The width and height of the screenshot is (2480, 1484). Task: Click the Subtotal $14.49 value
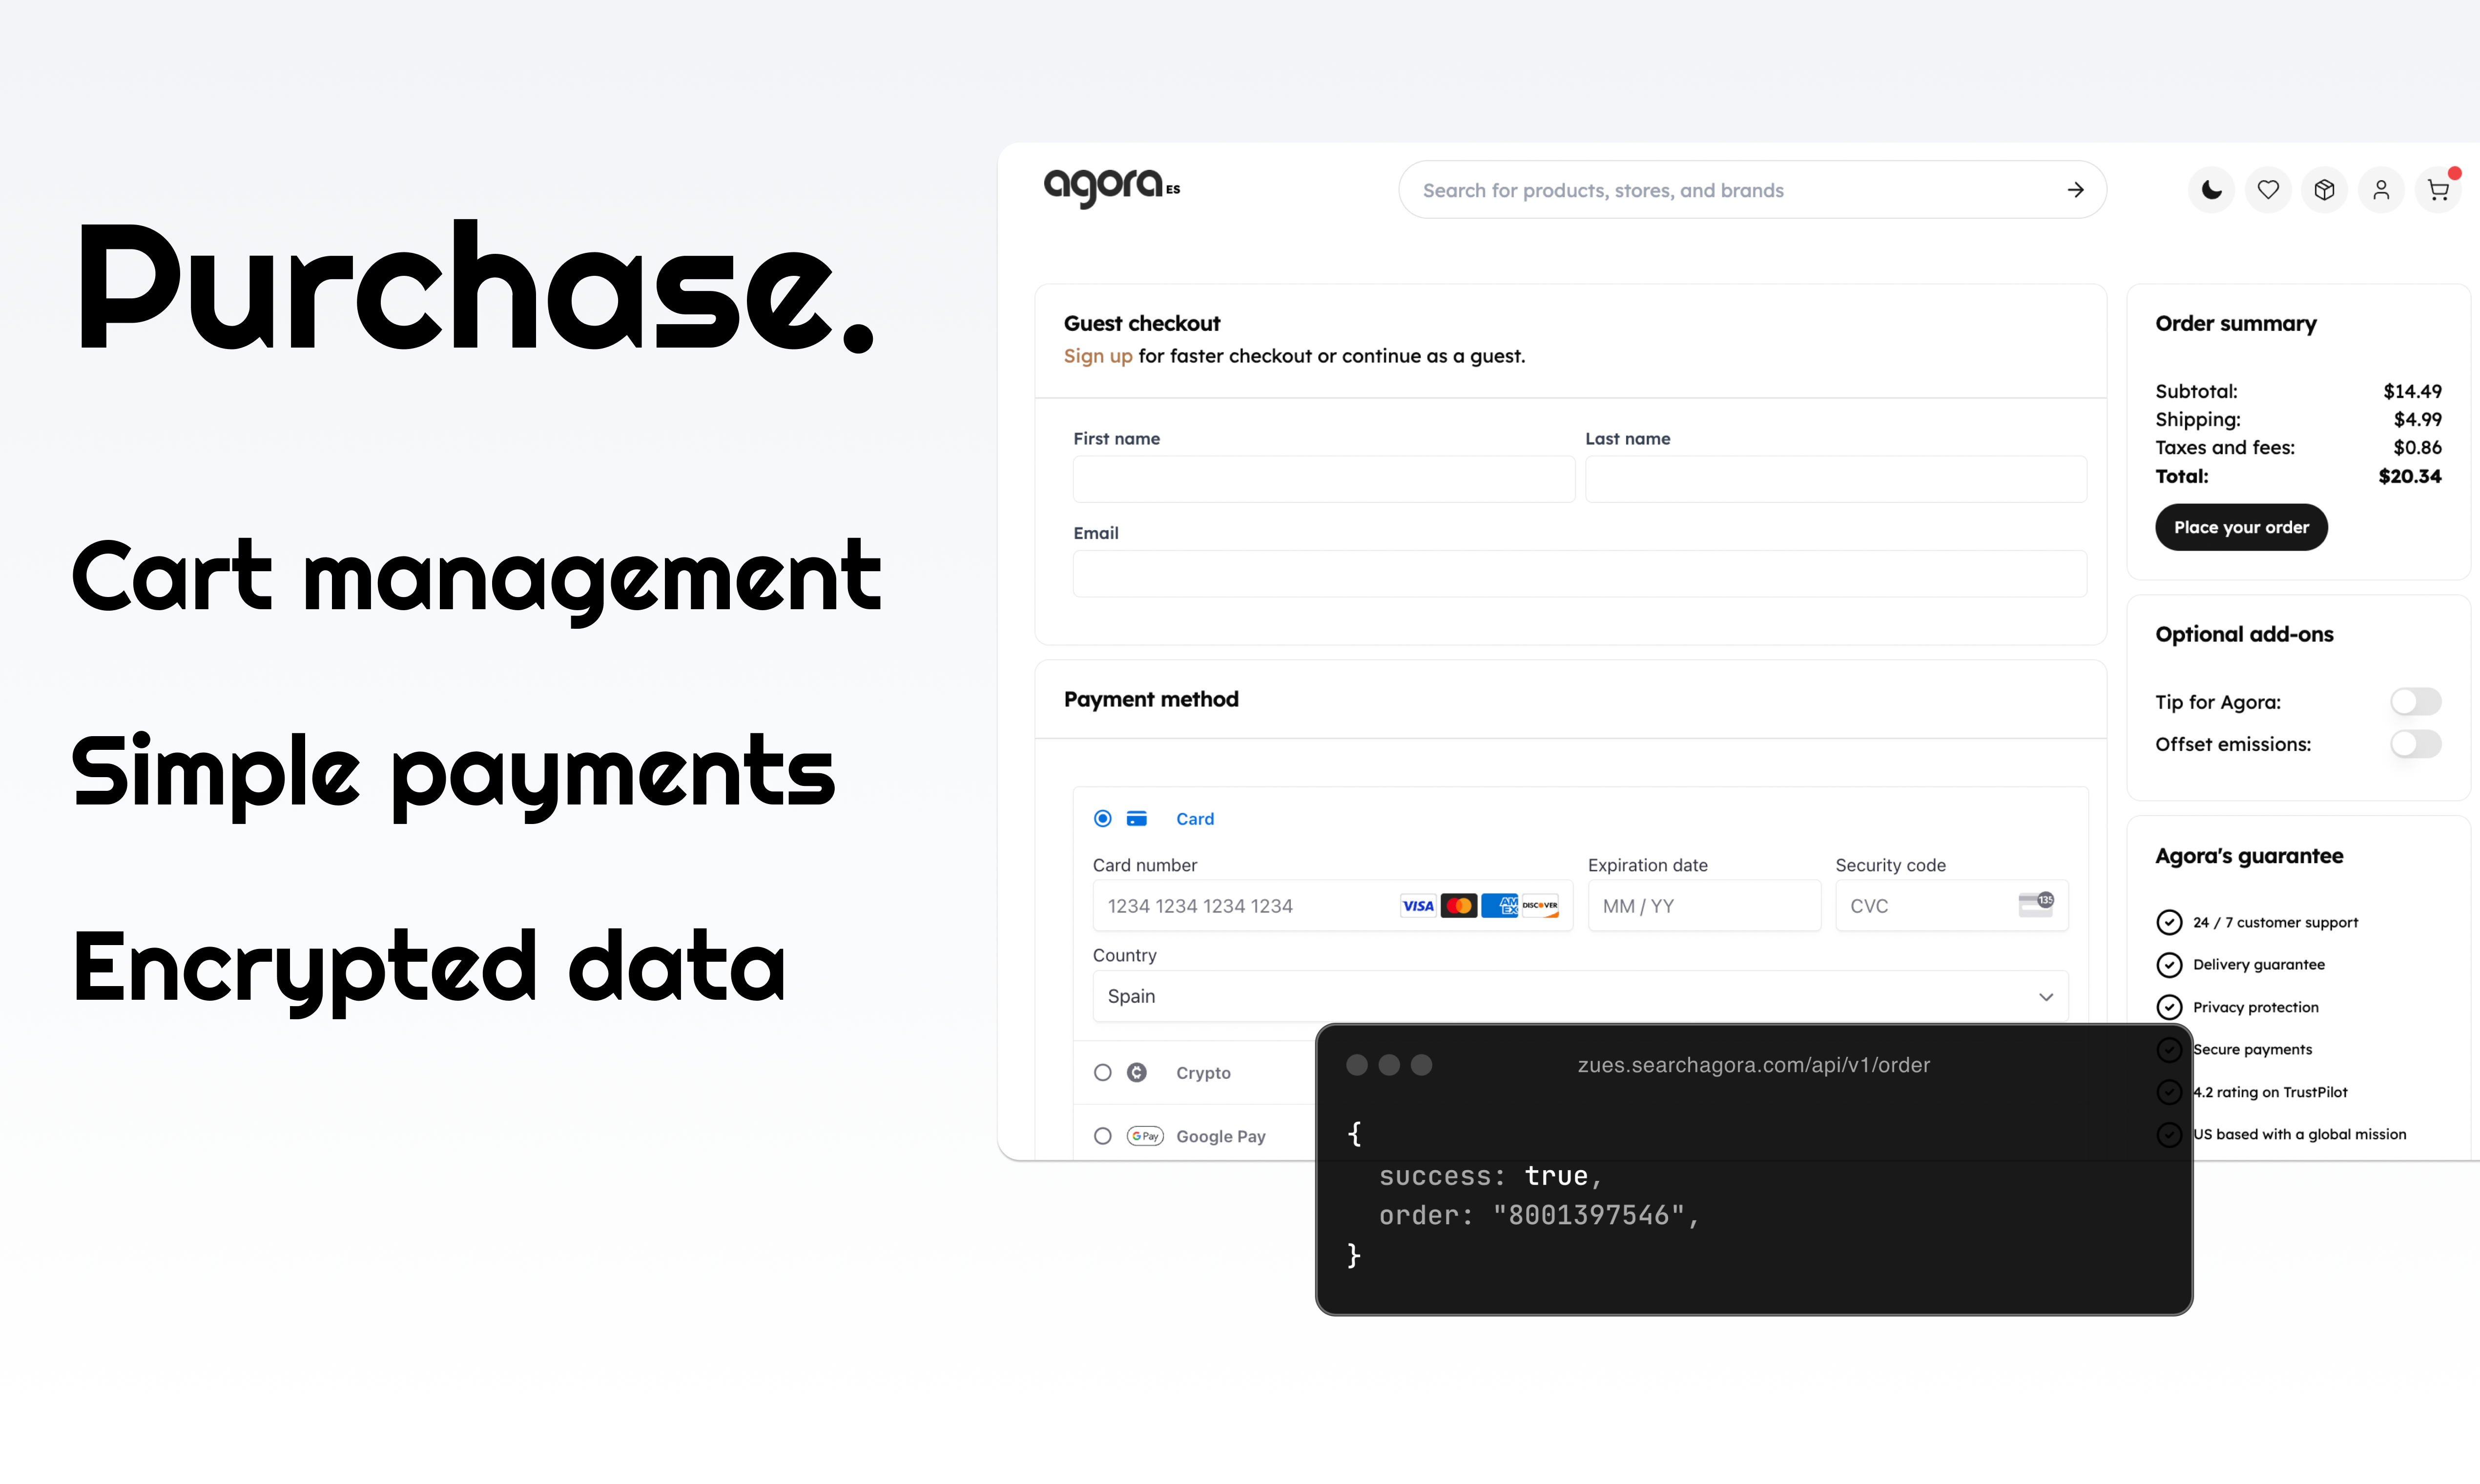pos(2412,391)
